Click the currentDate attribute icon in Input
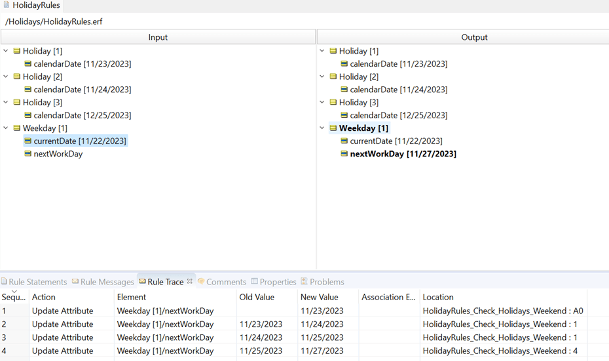This screenshot has width=609, height=361. pos(28,141)
